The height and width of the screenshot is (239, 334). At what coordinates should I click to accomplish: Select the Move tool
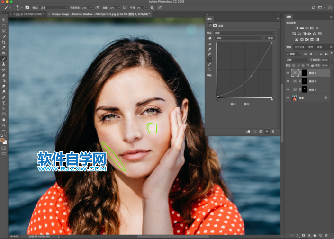tap(4, 20)
